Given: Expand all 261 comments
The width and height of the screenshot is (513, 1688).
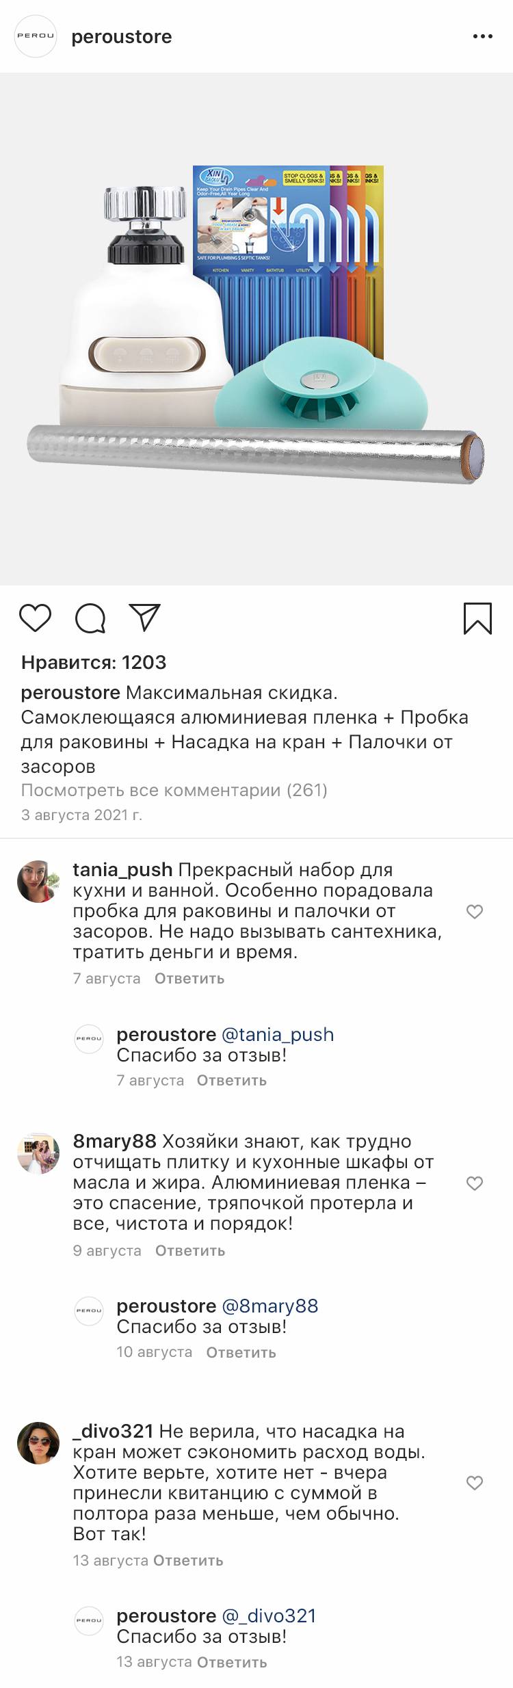Looking at the screenshot, I should pos(174,790).
